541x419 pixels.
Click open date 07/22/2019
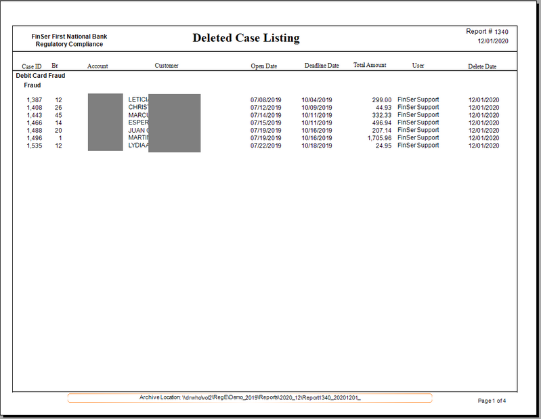coord(265,146)
